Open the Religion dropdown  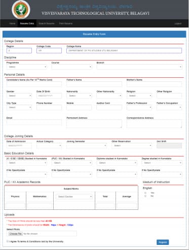[139, 96]
